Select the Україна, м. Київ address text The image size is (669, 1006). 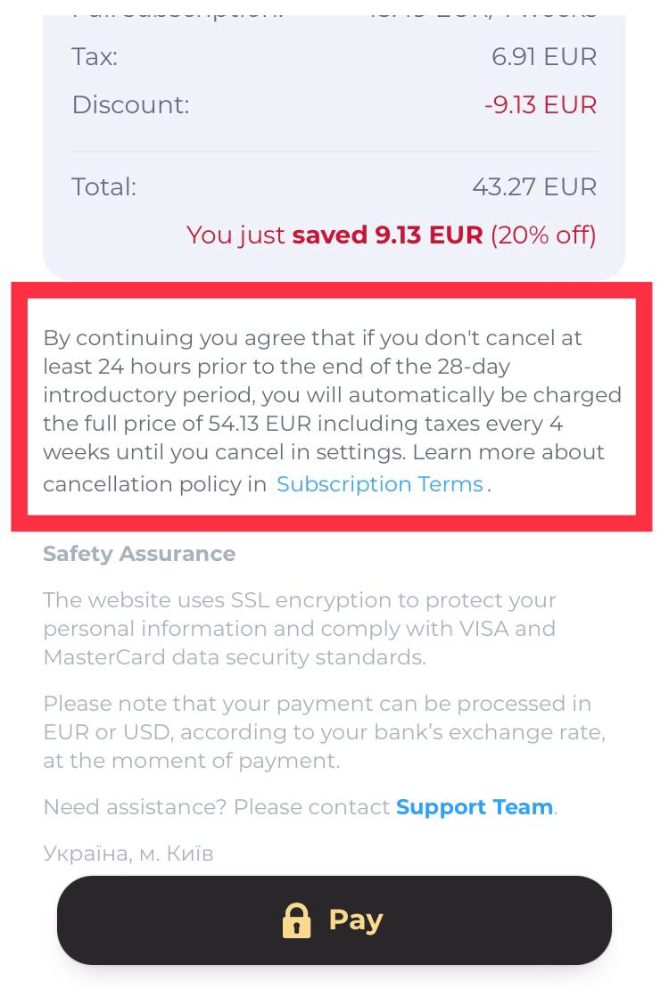click(x=128, y=853)
